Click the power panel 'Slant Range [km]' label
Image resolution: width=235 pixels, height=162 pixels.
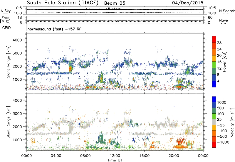click(x=8, y=62)
